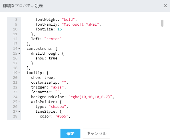Click the キャンセル button
Viewport: 170px width, 140px height.
tap(96, 133)
